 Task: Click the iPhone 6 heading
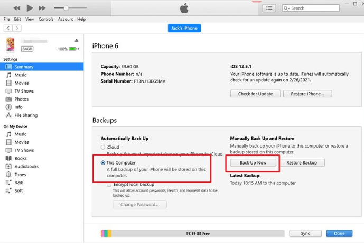pos(105,46)
